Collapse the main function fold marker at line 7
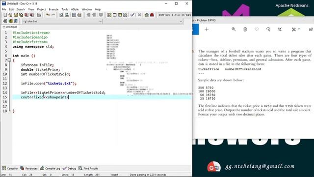The width and height of the screenshot is (314, 177). click(9, 60)
